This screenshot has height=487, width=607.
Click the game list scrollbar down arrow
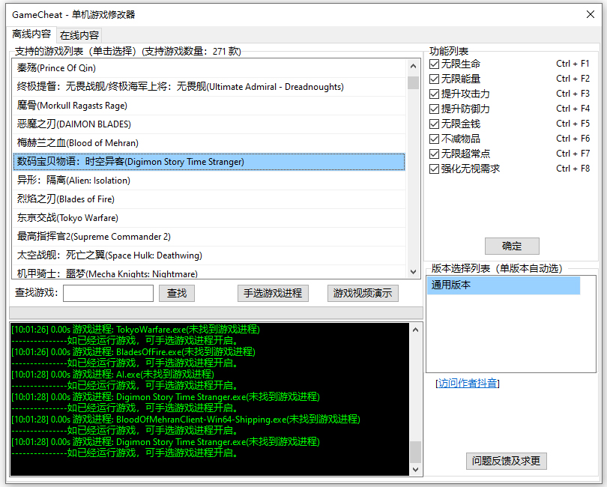coord(415,270)
